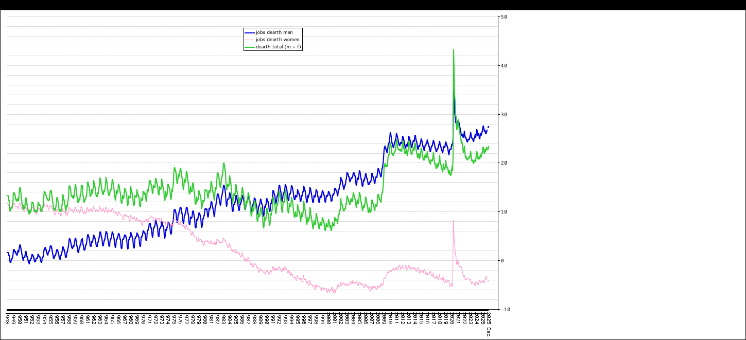The width and height of the screenshot is (746, 340).
Task: Click the 2025 label on the x-axis
Action: coord(482,318)
